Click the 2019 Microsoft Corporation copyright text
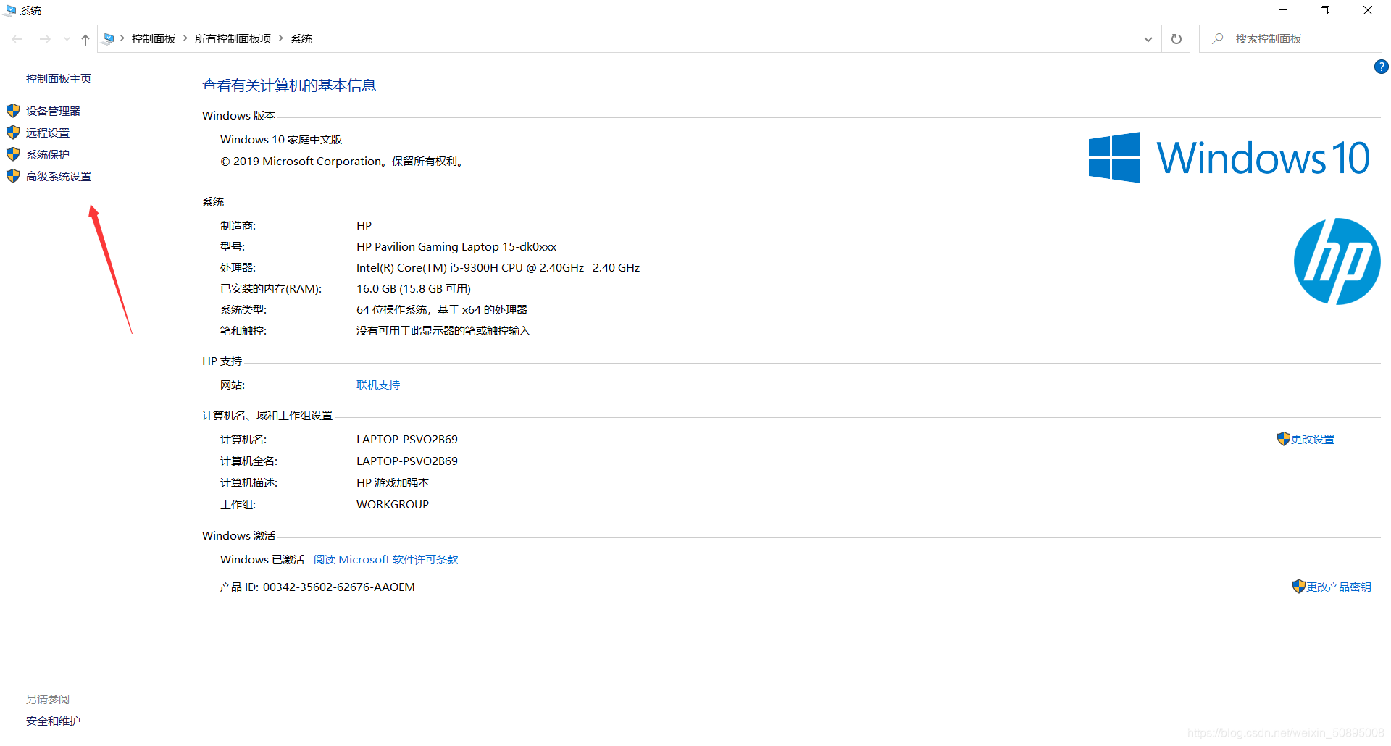This screenshot has height=746, width=1391. tap(342, 162)
